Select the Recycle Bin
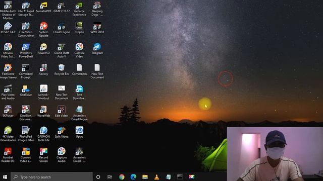Screen dimensions: 323x181 [x=62, y=70]
